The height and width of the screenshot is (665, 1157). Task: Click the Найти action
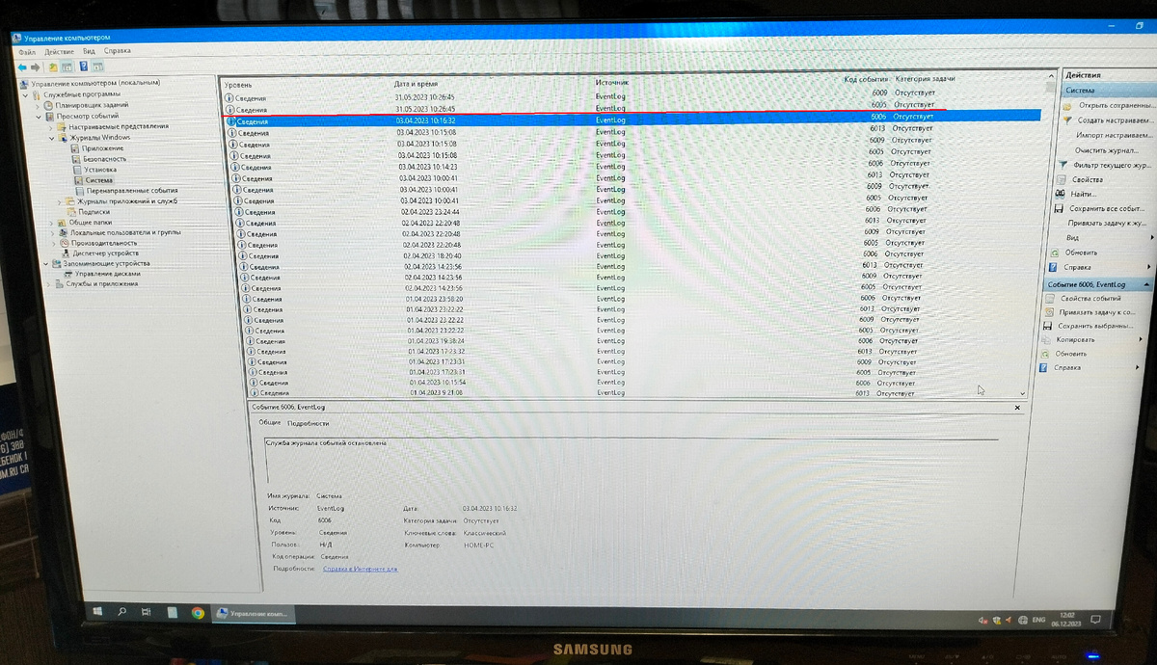pyautogui.click(x=1083, y=195)
